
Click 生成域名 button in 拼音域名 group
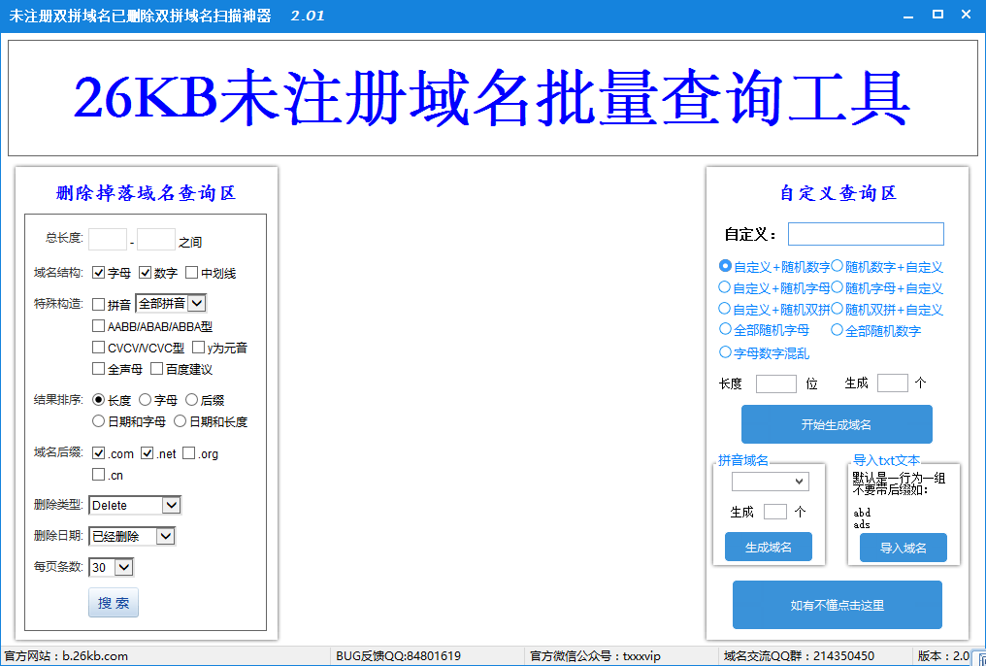coord(769,548)
